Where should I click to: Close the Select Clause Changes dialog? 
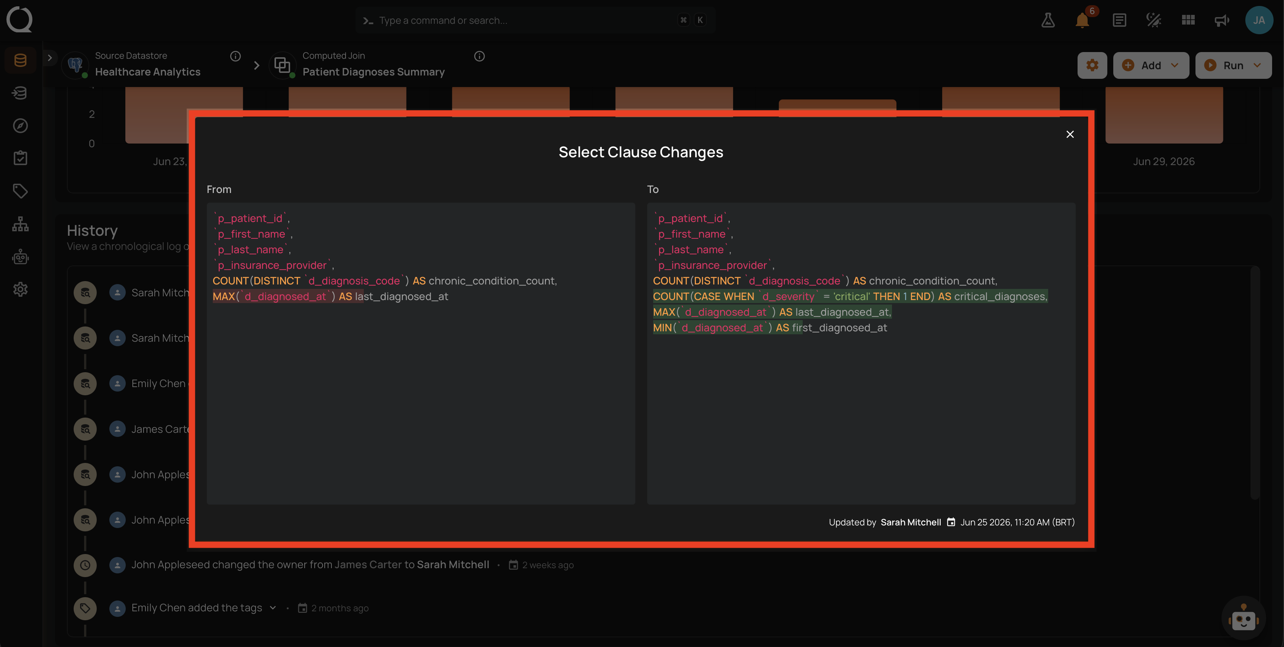tap(1070, 134)
